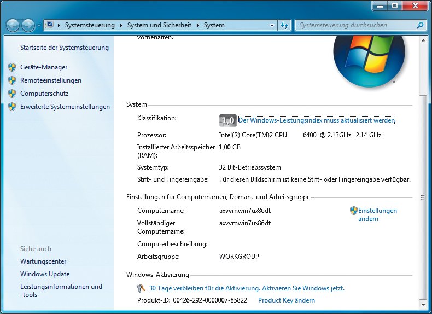Click the Windows logo orb image

[369, 61]
